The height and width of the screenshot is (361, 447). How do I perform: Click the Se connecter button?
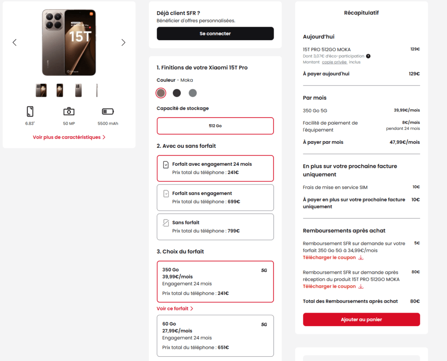coord(215,34)
